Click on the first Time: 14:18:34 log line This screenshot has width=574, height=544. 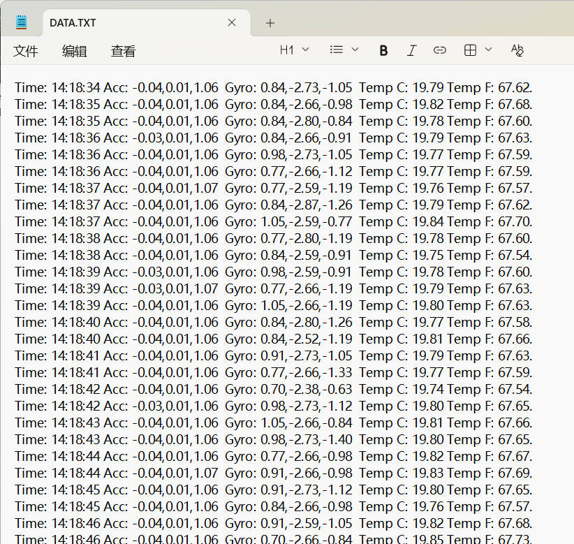pos(209,87)
